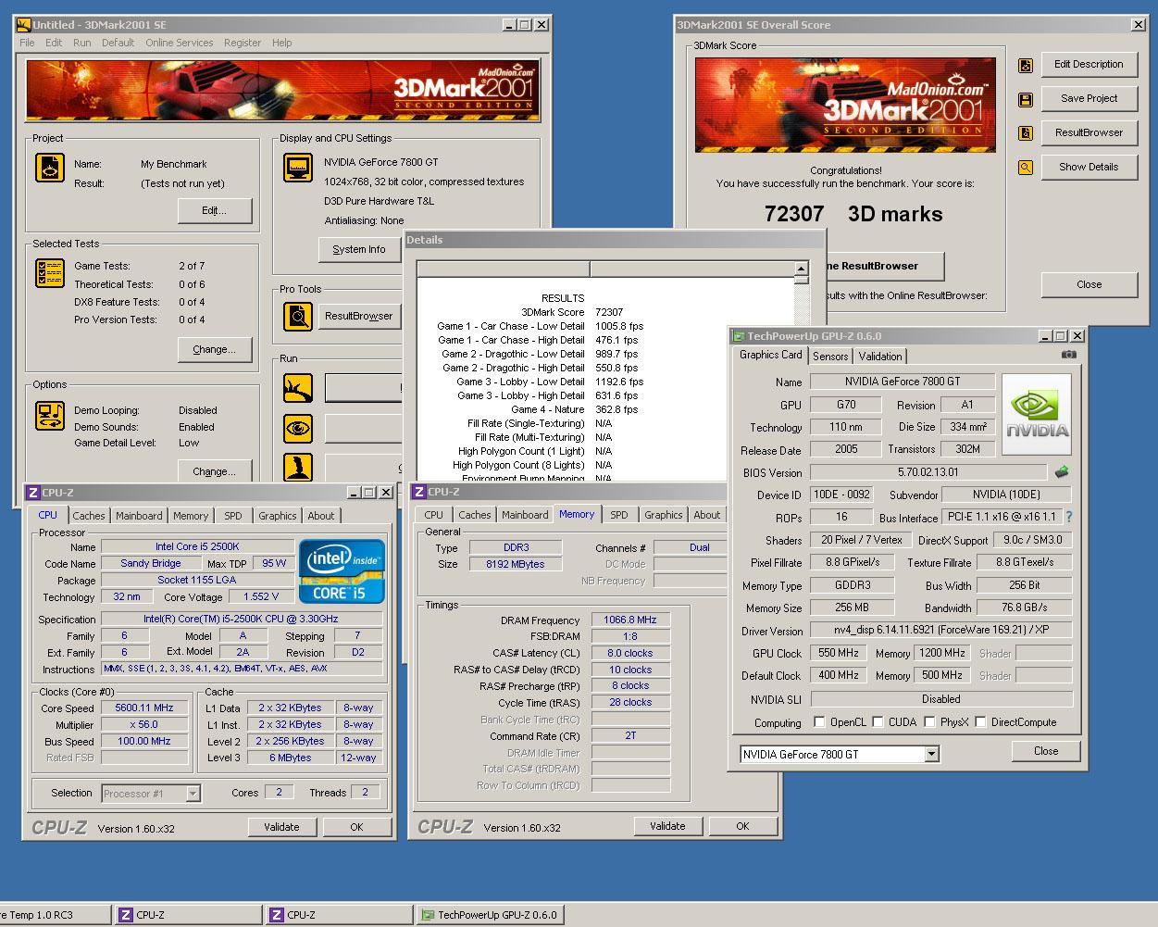The height and width of the screenshot is (927, 1158).
Task: Click the first CPU-Z taskbar button
Action: click(189, 915)
